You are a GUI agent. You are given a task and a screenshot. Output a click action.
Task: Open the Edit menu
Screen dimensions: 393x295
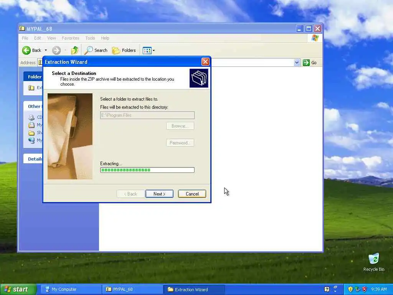[x=38, y=38]
